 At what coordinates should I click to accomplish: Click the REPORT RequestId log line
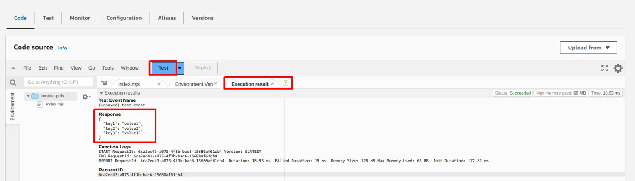click(x=293, y=161)
